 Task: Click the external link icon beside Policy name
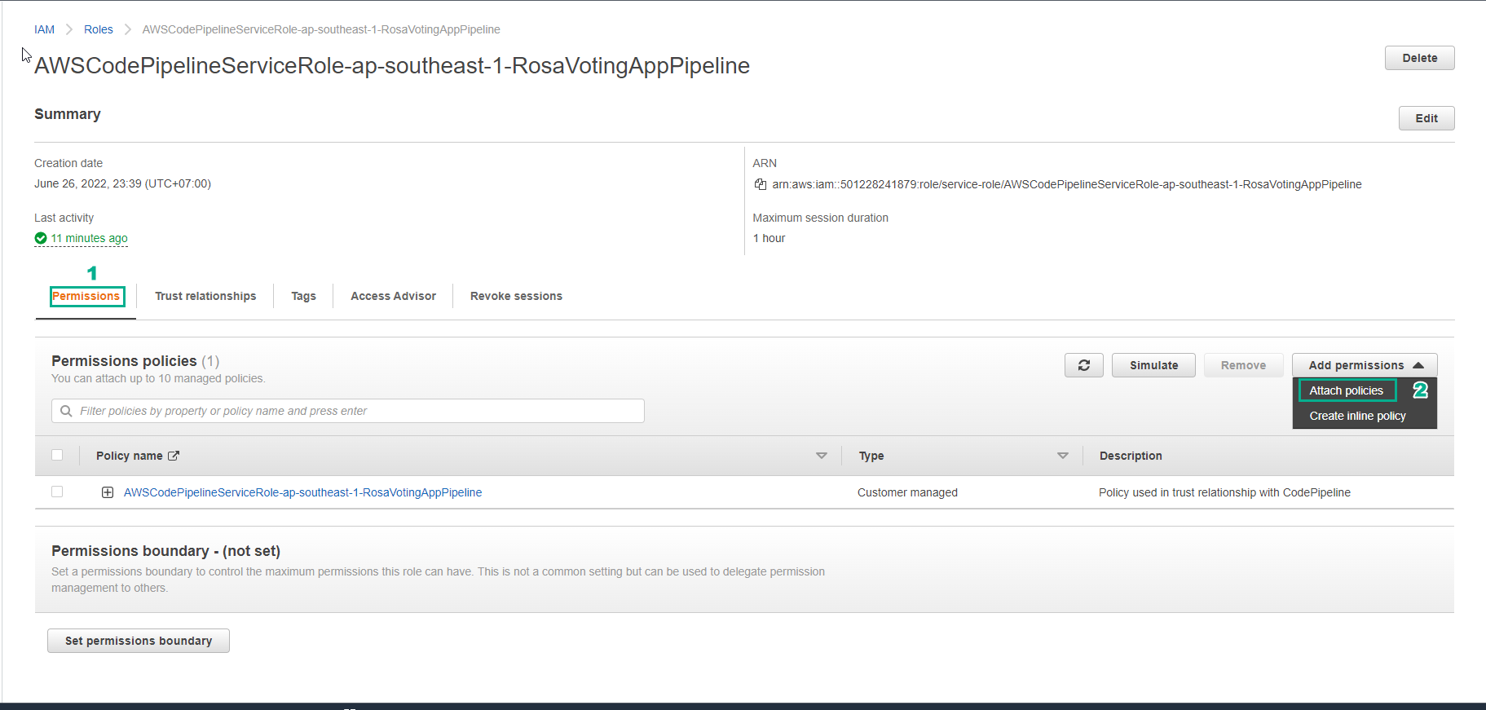[x=174, y=456]
